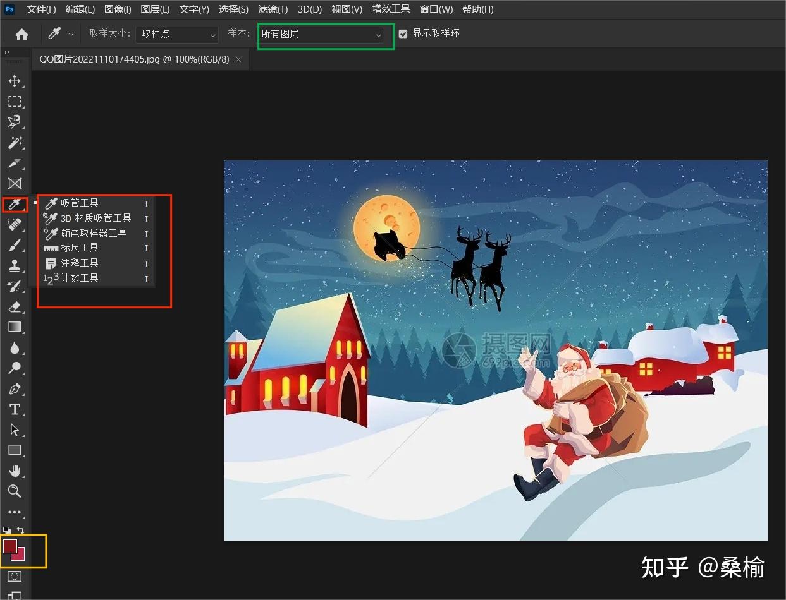This screenshot has width=786, height=600.
Task: Choose 计数工具 from the flyout
Action: (96, 278)
